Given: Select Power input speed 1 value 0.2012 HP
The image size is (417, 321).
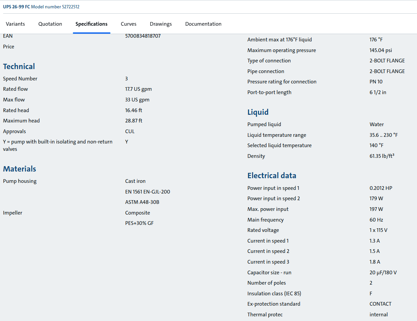Looking at the screenshot, I should pyautogui.click(x=381, y=188).
